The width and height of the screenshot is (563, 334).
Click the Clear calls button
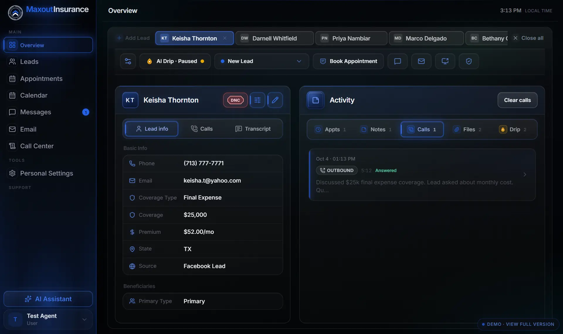tap(517, 100)
